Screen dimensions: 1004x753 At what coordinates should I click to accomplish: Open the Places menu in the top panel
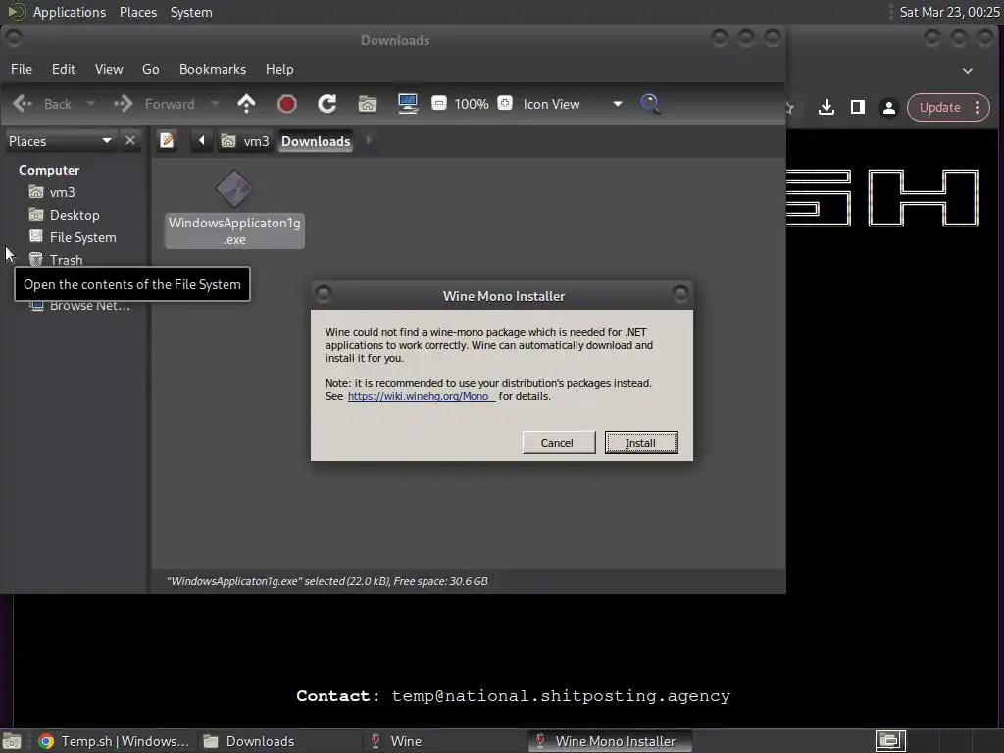pos(137,12)
